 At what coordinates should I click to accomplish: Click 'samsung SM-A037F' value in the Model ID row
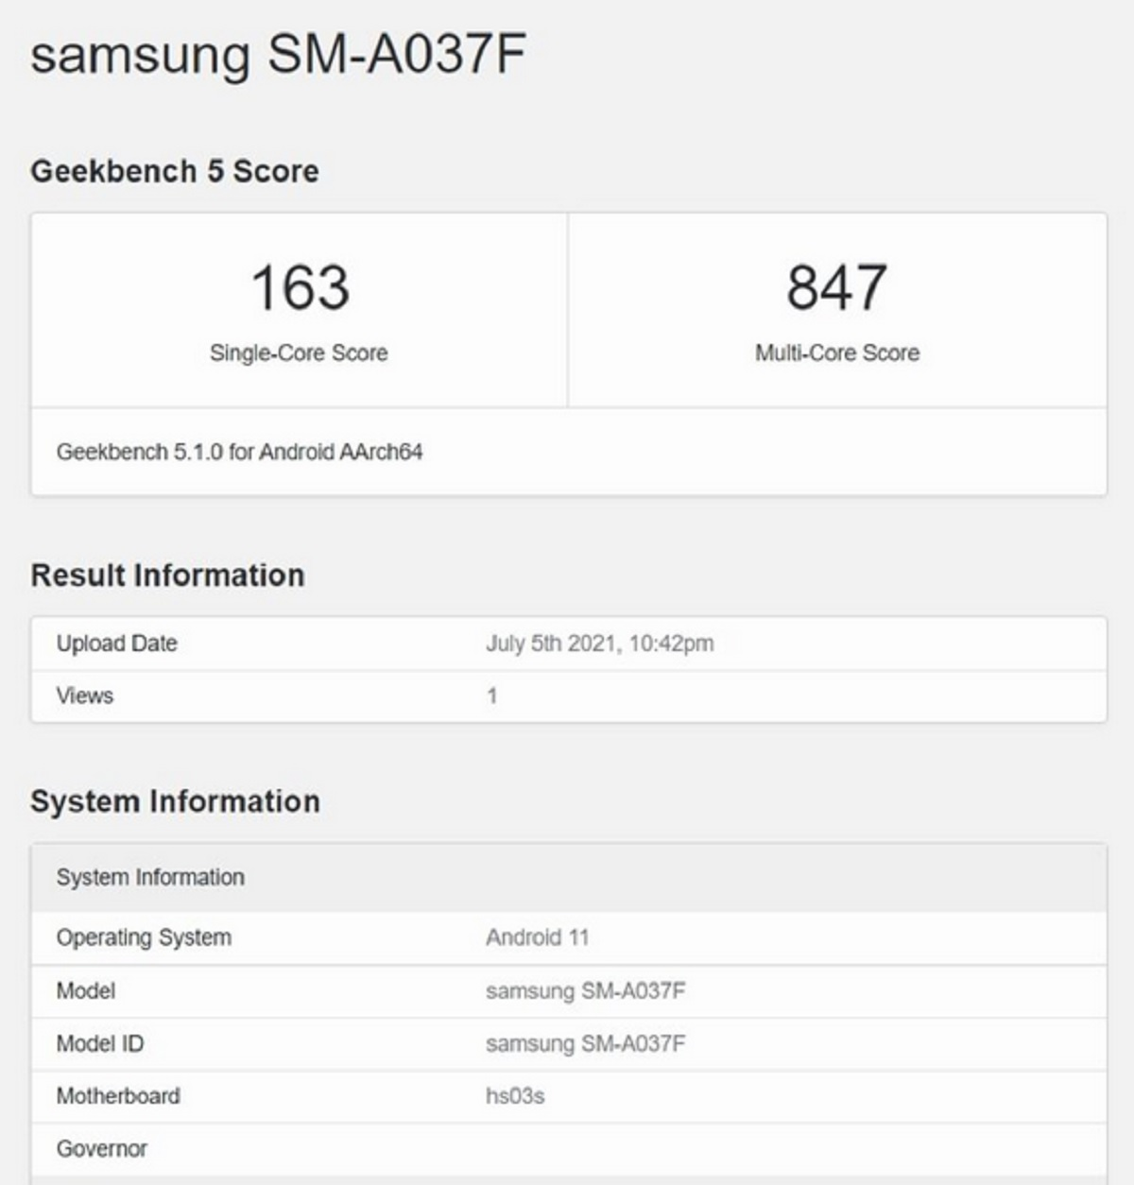pos(586,1044)
